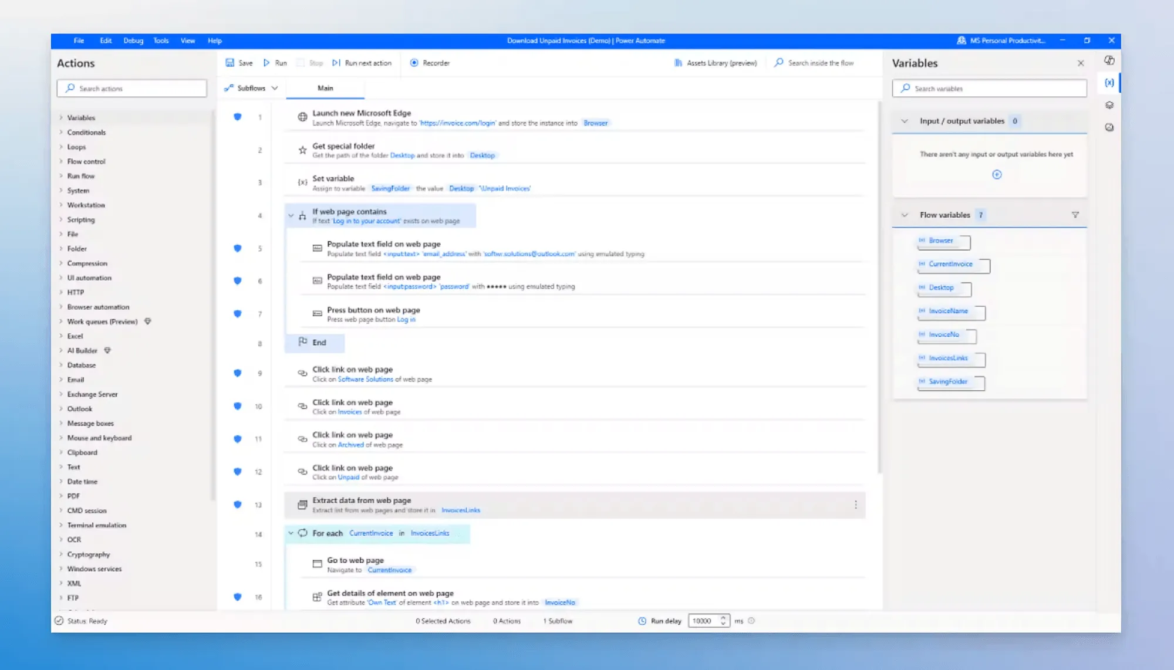Screen dimensions: 1174x670
Task: Click the Go to web page action icon
Action: click(x=317, y=564)
